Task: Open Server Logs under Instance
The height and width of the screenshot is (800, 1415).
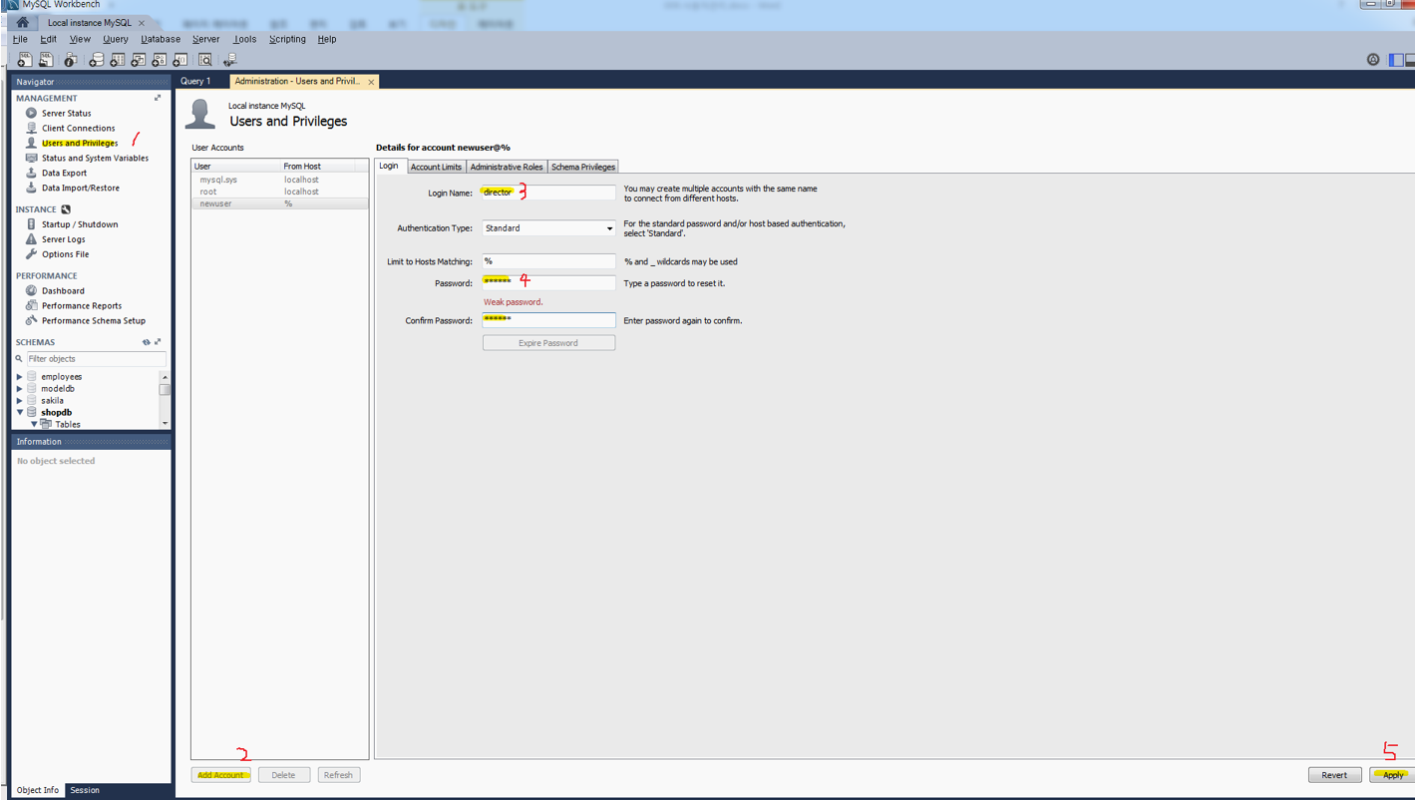Action: click(63, 239)
